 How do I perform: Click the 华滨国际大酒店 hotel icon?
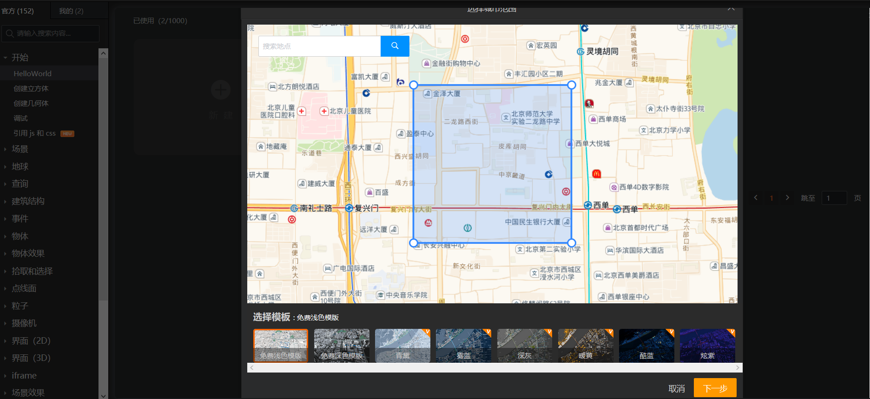pos(610,250)
